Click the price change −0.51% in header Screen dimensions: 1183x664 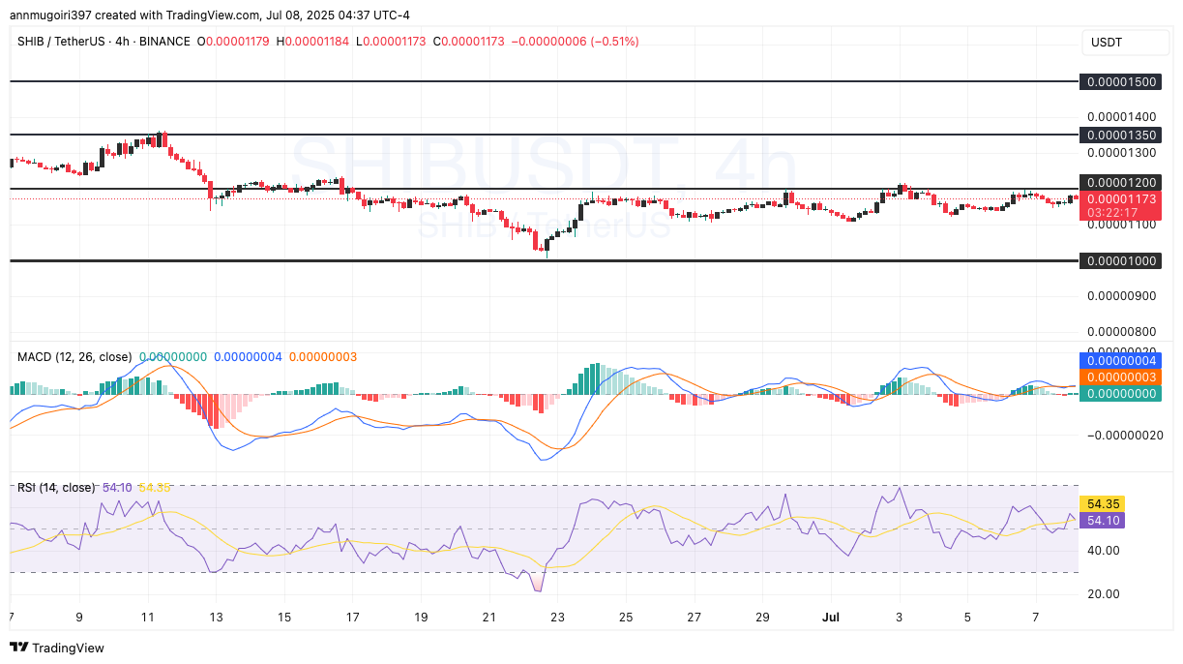613,42
